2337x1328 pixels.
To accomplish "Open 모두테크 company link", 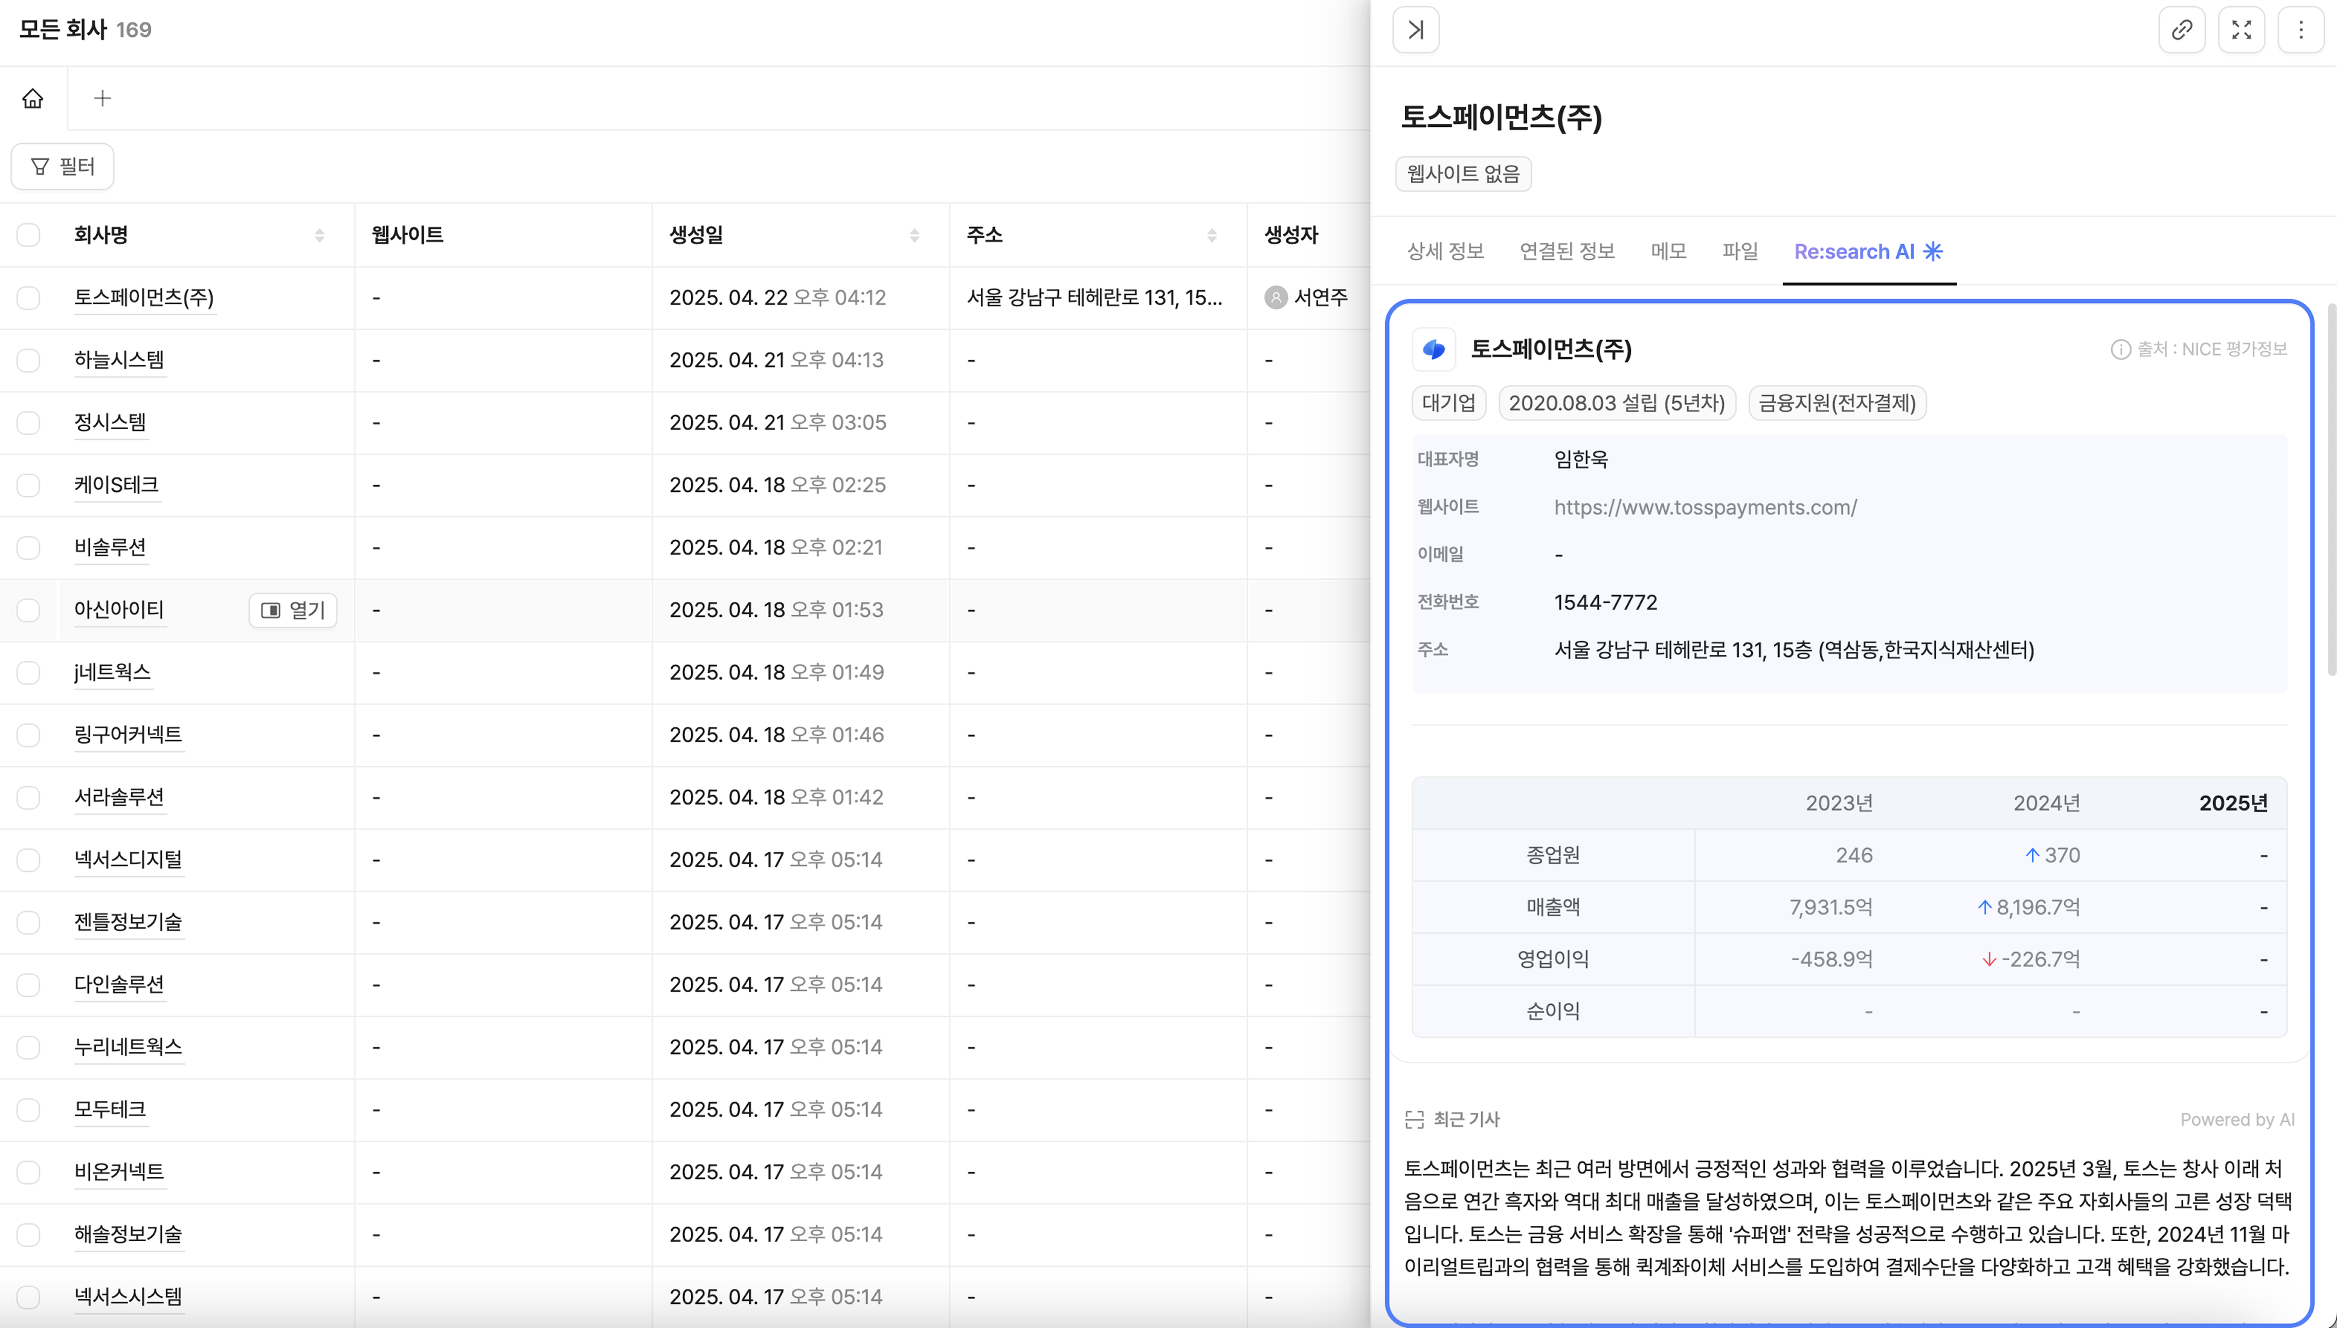I will tap(110, 1109).
